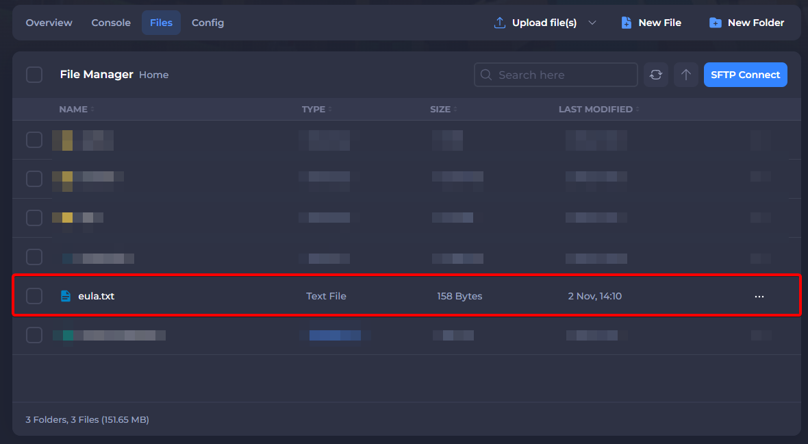The image size is (808, 444).
Task: Sort files by the NAME column
Action: 73,109
